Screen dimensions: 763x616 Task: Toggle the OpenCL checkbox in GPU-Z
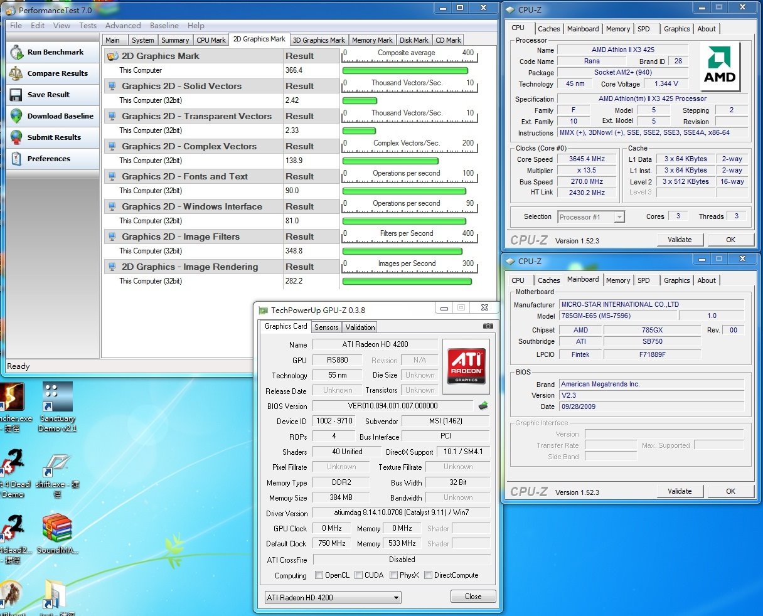[x=319, y=575]
